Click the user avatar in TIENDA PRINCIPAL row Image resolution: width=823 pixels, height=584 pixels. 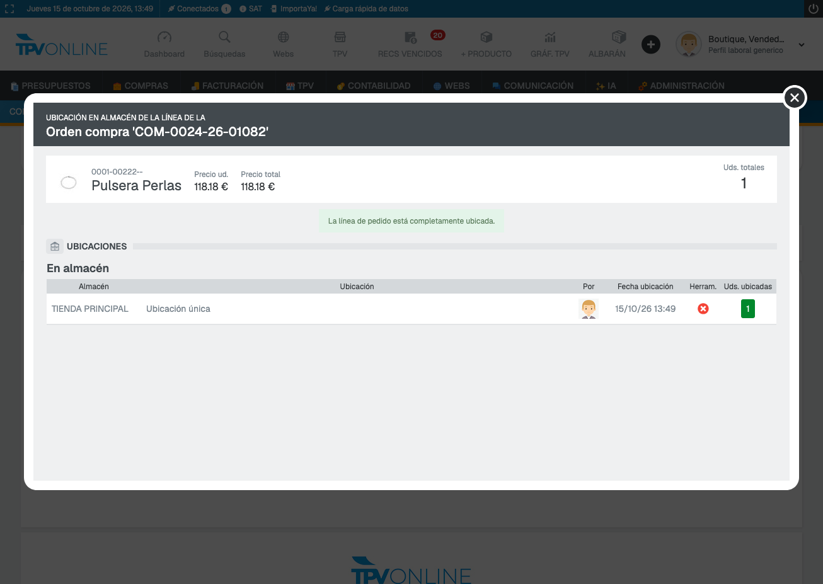point(589,309)
